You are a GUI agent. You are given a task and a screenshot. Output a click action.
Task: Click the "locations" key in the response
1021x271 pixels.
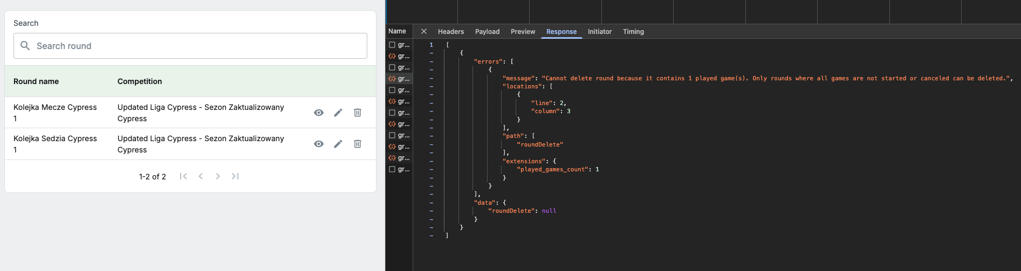(522, 86)
